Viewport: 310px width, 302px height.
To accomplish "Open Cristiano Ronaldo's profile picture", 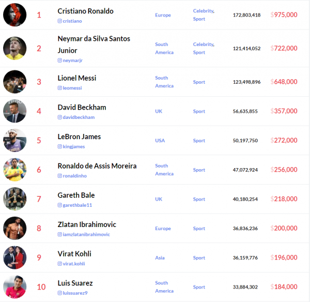I will point(14,15).
